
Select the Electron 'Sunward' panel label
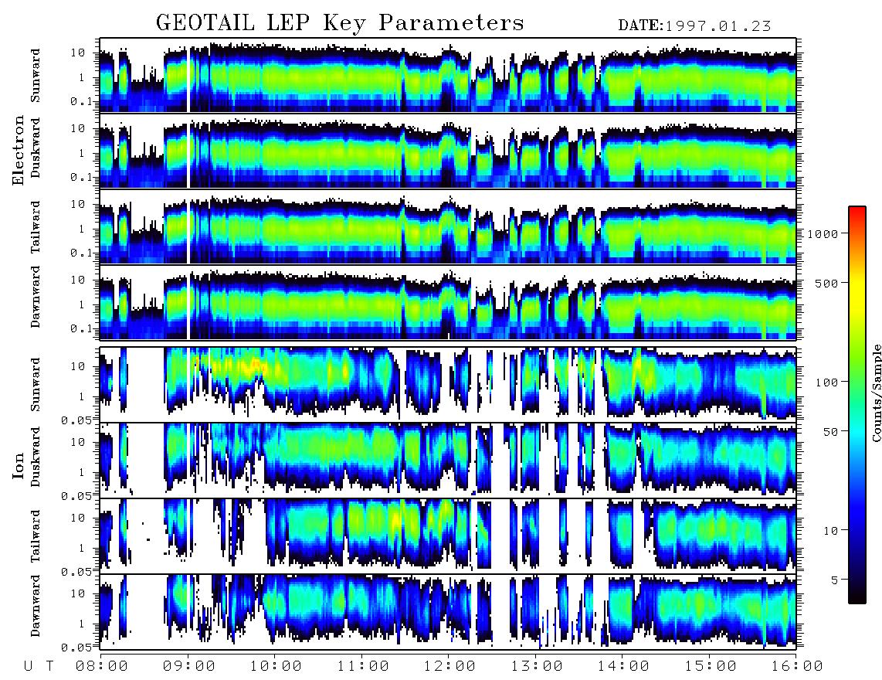pos(36,76)
